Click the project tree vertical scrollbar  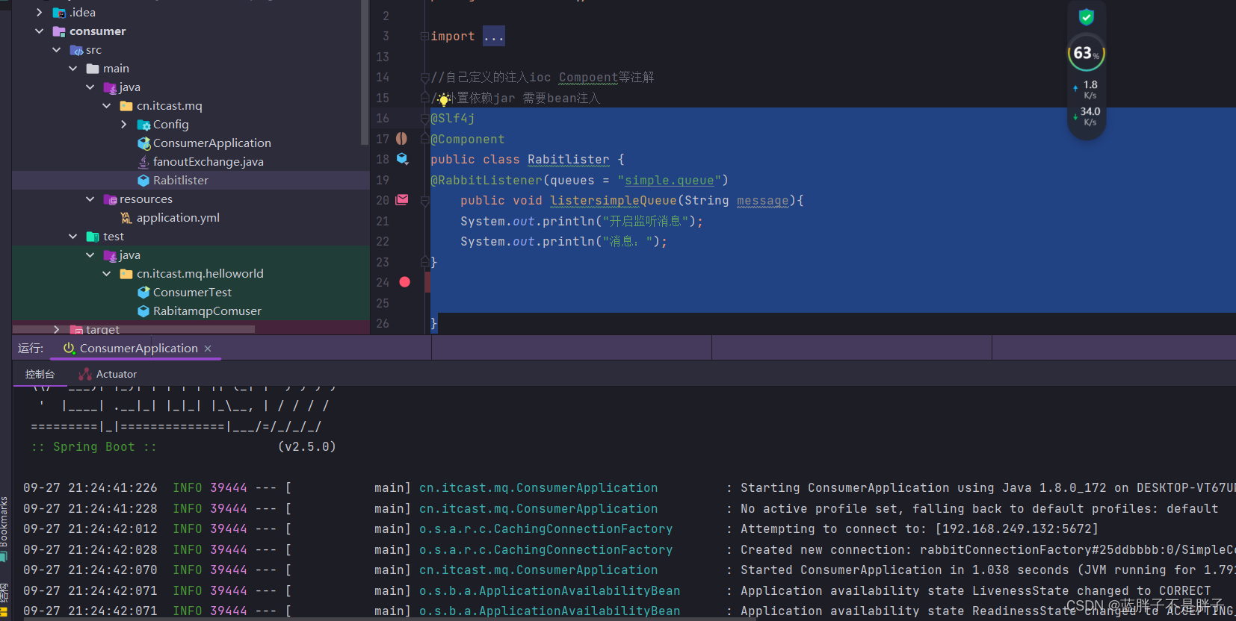coord(365,72)
